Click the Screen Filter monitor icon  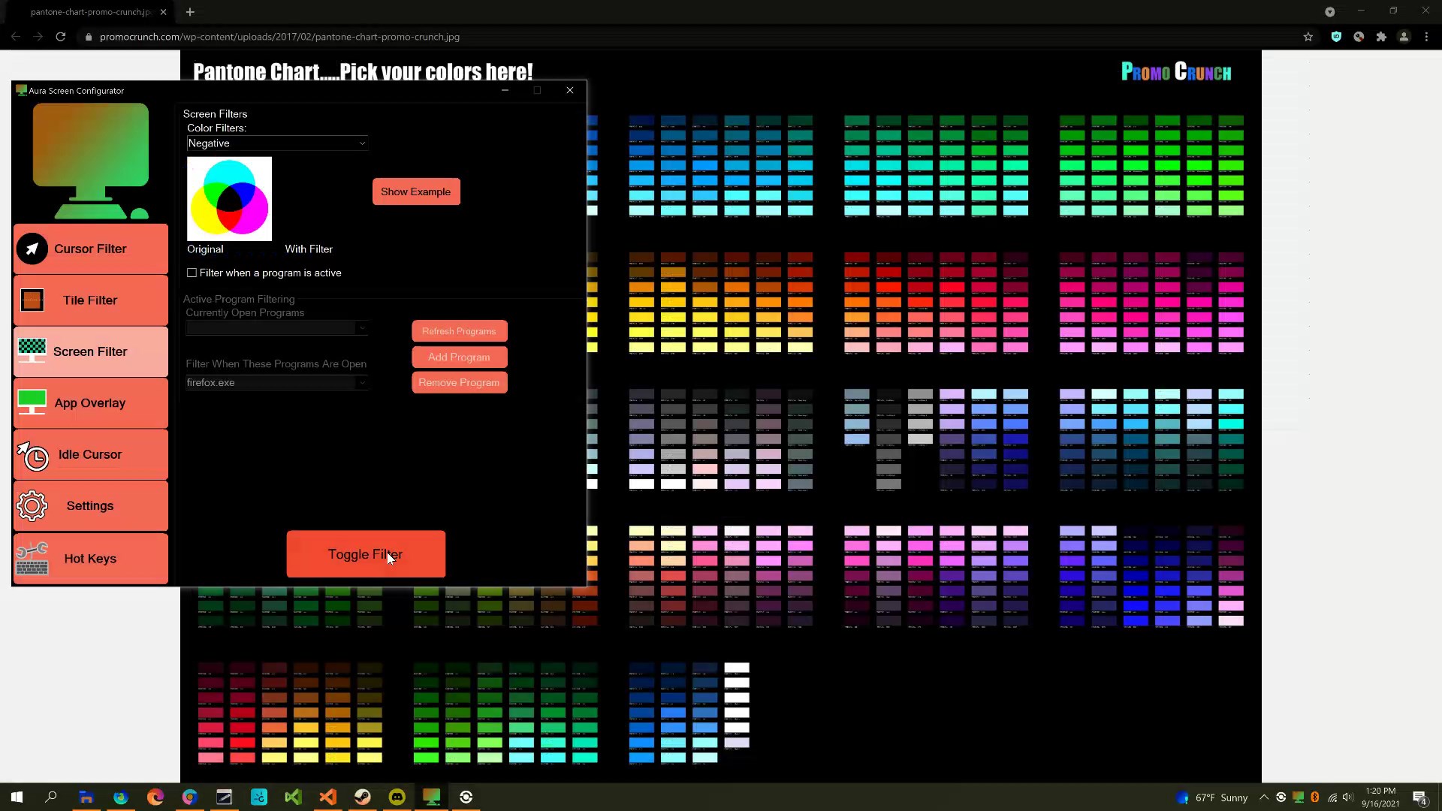[x=32, y=351]
